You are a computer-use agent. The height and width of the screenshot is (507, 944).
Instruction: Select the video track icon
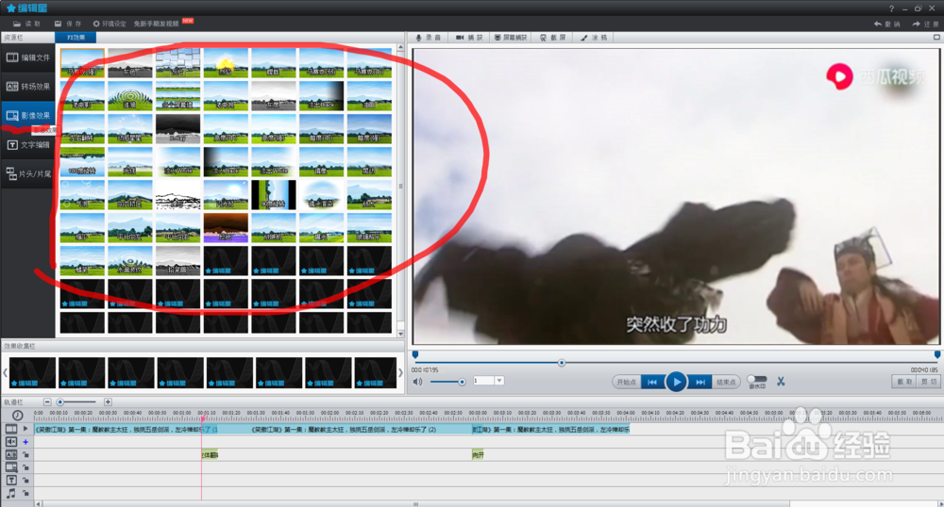click(x=10, y=429)
